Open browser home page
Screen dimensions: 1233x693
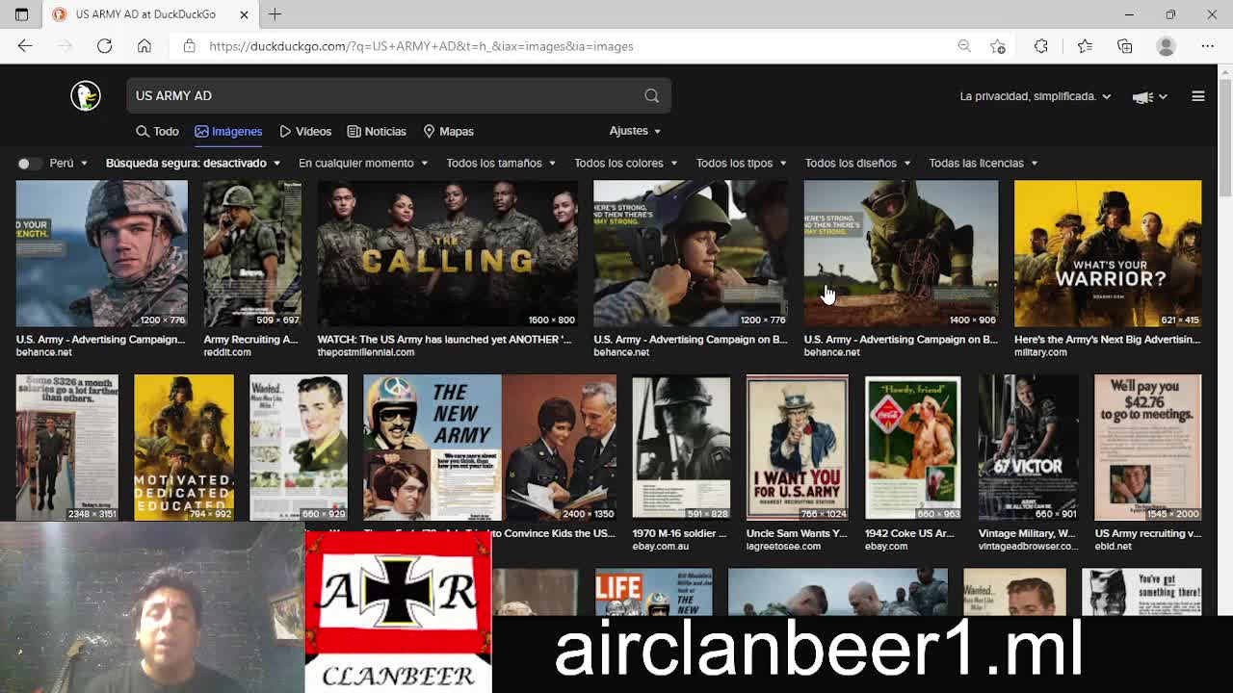click(144, 46)
